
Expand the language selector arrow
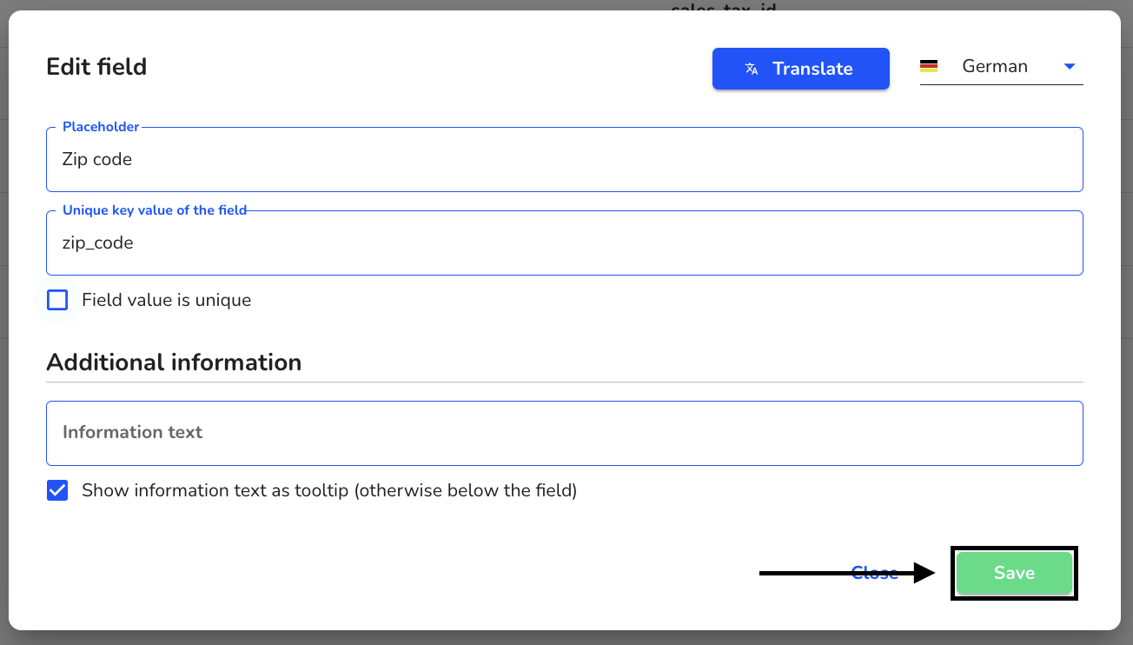point(1070,67)
